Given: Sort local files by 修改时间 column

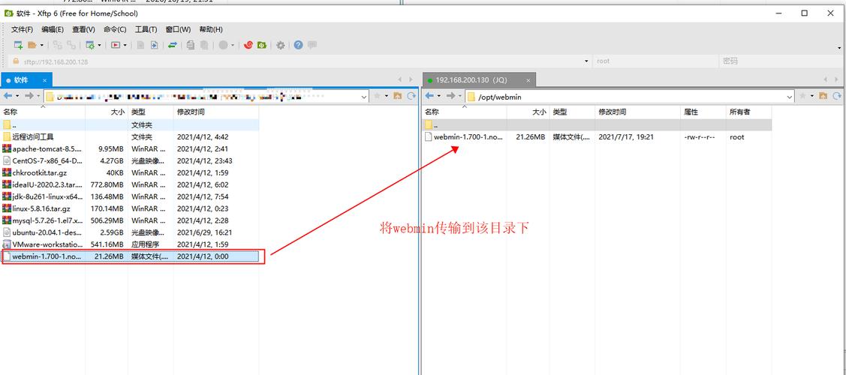Looking at the screenshot, I should (216, 112).
